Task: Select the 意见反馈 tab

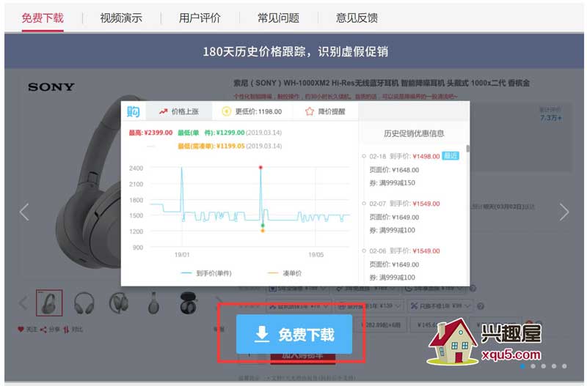Action: coord(357,18)
